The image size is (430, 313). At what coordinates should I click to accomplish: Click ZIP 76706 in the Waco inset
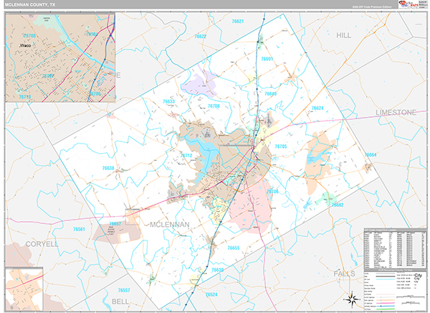[x=95, y=93]
